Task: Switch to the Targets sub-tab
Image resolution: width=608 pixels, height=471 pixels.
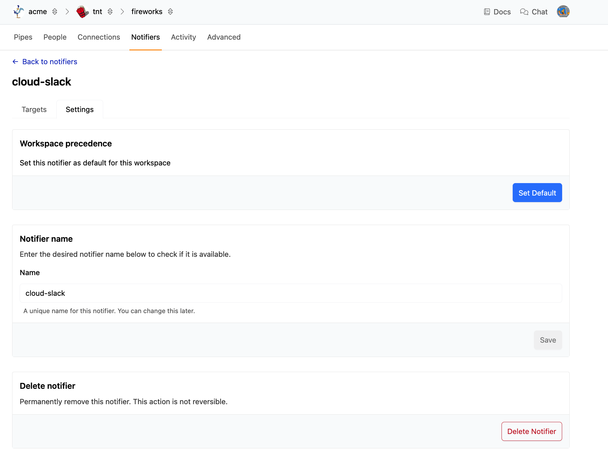Action: tap(34, 109)
